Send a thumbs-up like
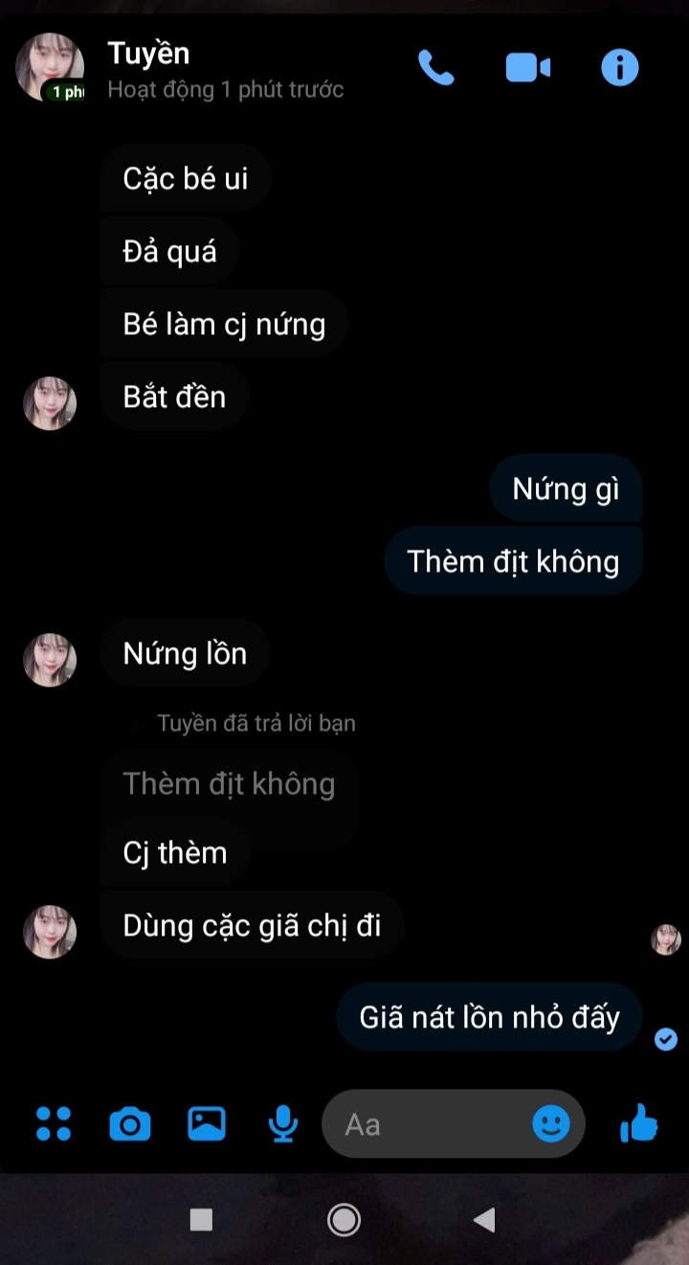Image resolution: width=689 pixels, height=1265 pixels. (x=638, y=1123)
